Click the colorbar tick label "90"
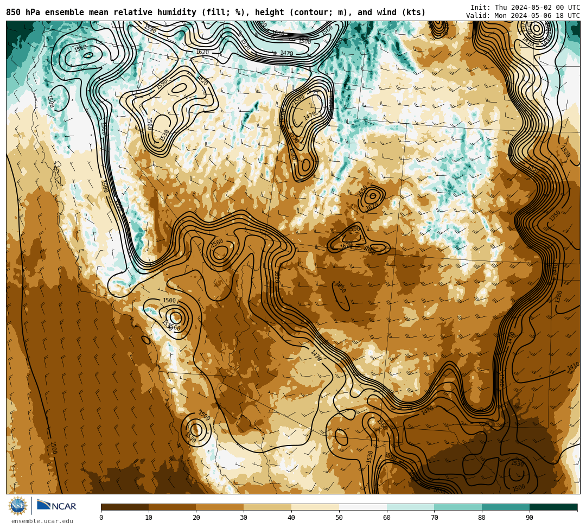This screenshot has width=586, height=528. pyautogui.click(x=530, y=518)
